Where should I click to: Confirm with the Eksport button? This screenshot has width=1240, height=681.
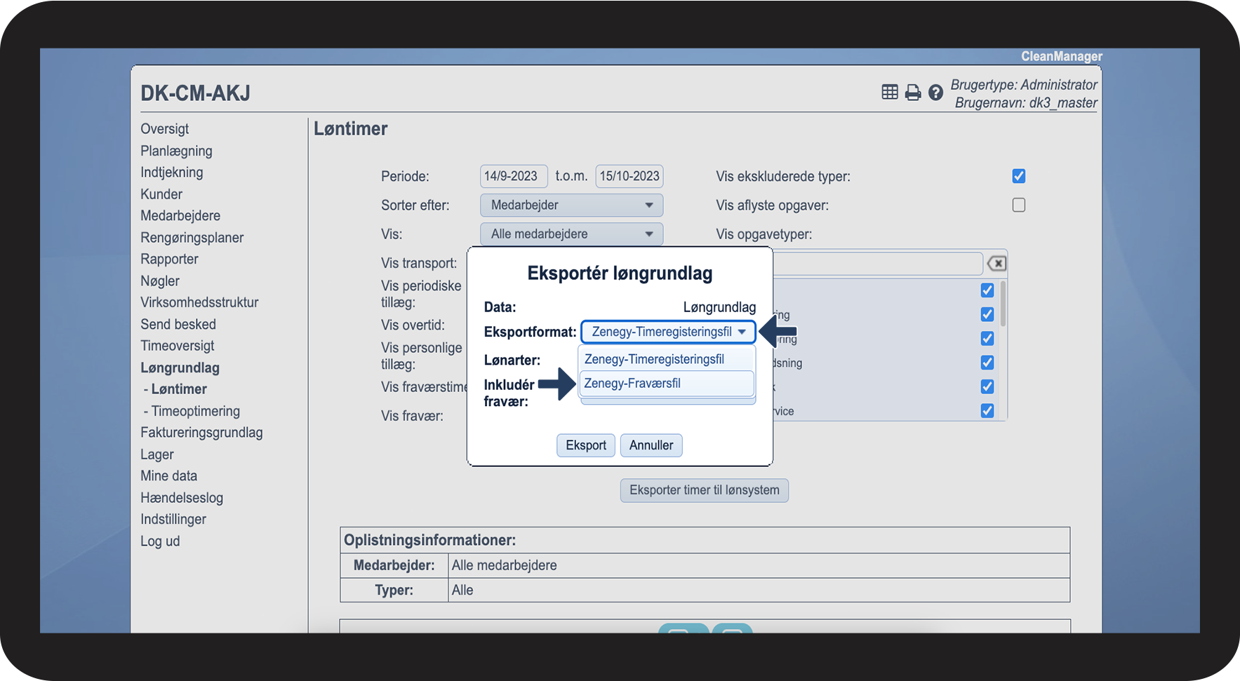tap(586, 445)
